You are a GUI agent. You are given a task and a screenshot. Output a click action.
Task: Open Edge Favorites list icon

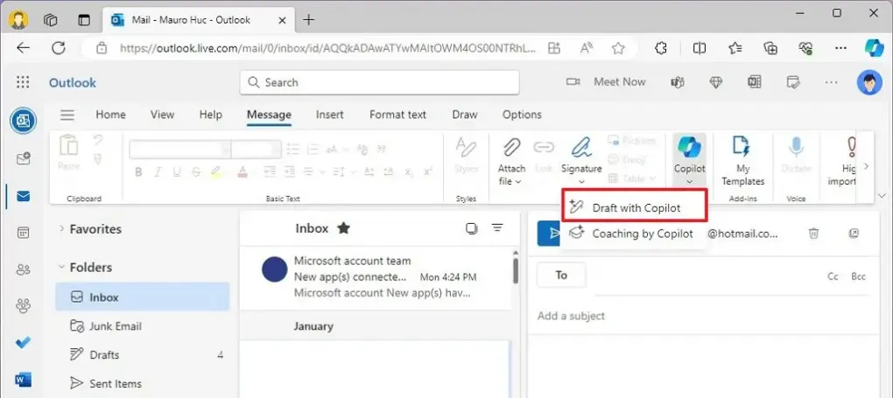pos(735,48)
